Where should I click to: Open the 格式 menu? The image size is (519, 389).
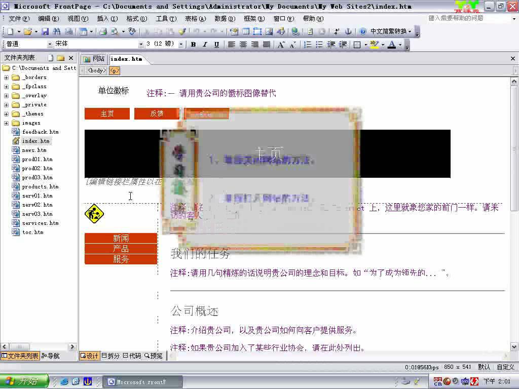(x=137, y=19)
